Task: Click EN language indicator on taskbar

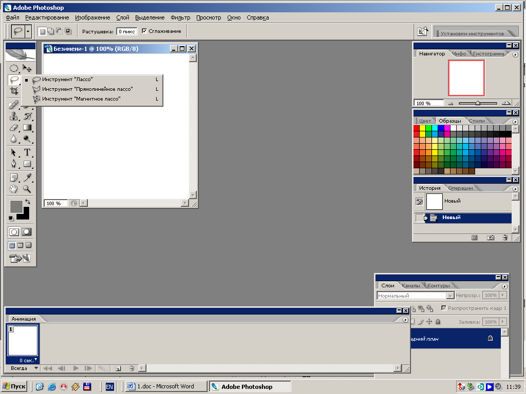Action: [x=109, y=387]
